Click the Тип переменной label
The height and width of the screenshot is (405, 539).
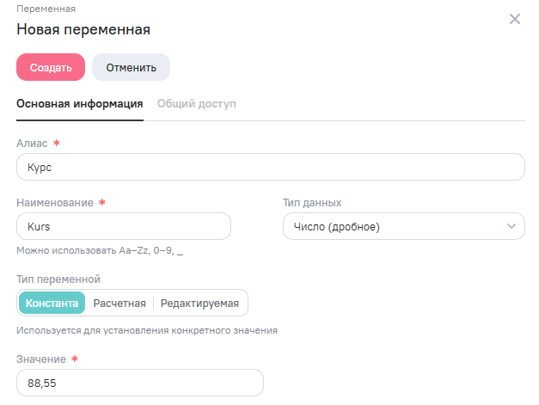58,279
